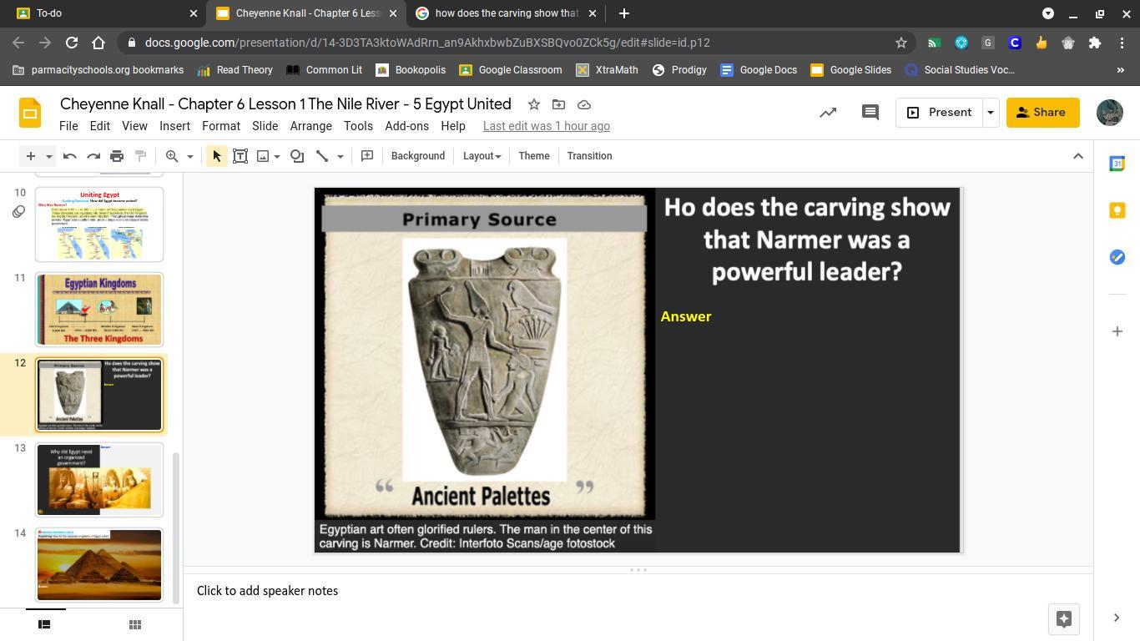1140x641 pixels.
Task: Select the Text box tool
Action: (x=240, y=156)
